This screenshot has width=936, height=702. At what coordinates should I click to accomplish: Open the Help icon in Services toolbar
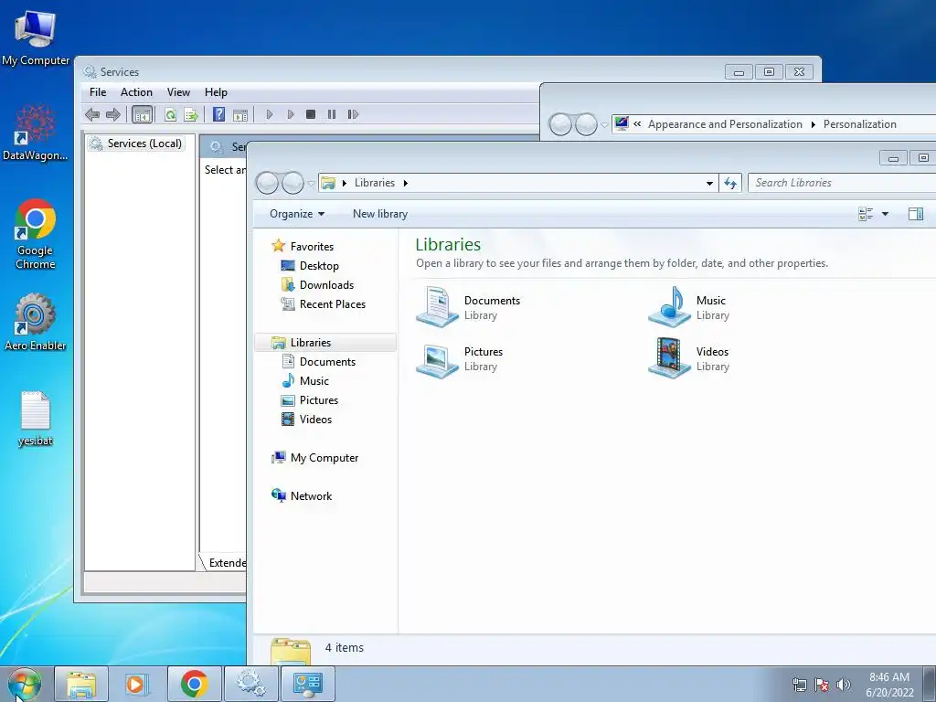219,114
